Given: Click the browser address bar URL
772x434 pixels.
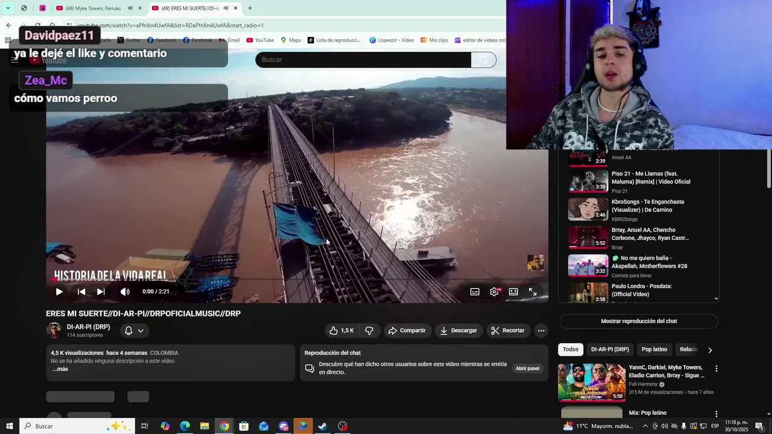Looking at the screenshot, I should pyautogui.click(x=170, y=25).
